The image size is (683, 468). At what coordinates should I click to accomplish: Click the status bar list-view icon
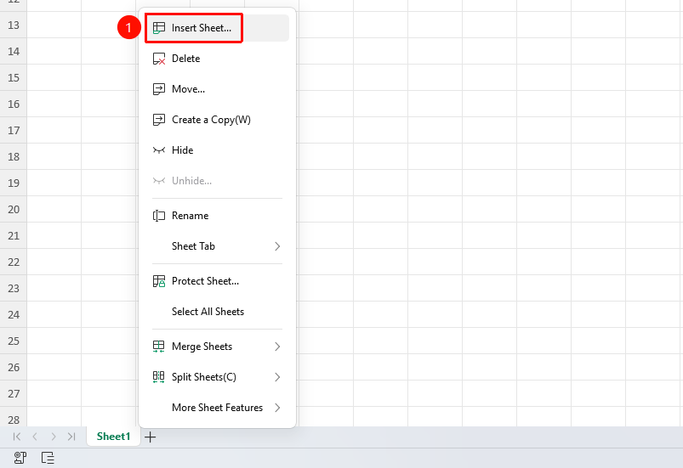coord(48,458)
